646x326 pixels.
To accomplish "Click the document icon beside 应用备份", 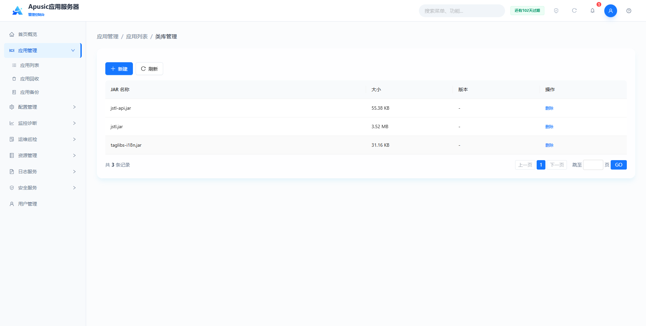I will [14, 92].
